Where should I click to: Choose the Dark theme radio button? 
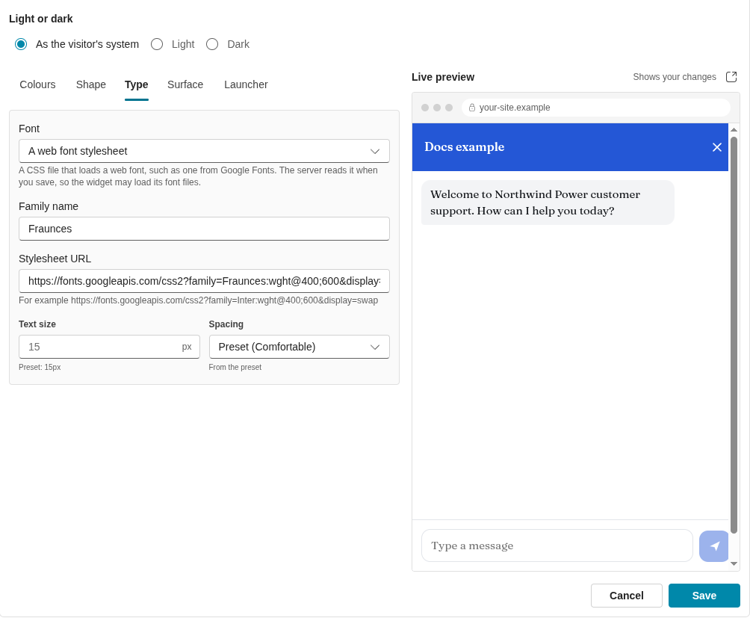(212, 45)
